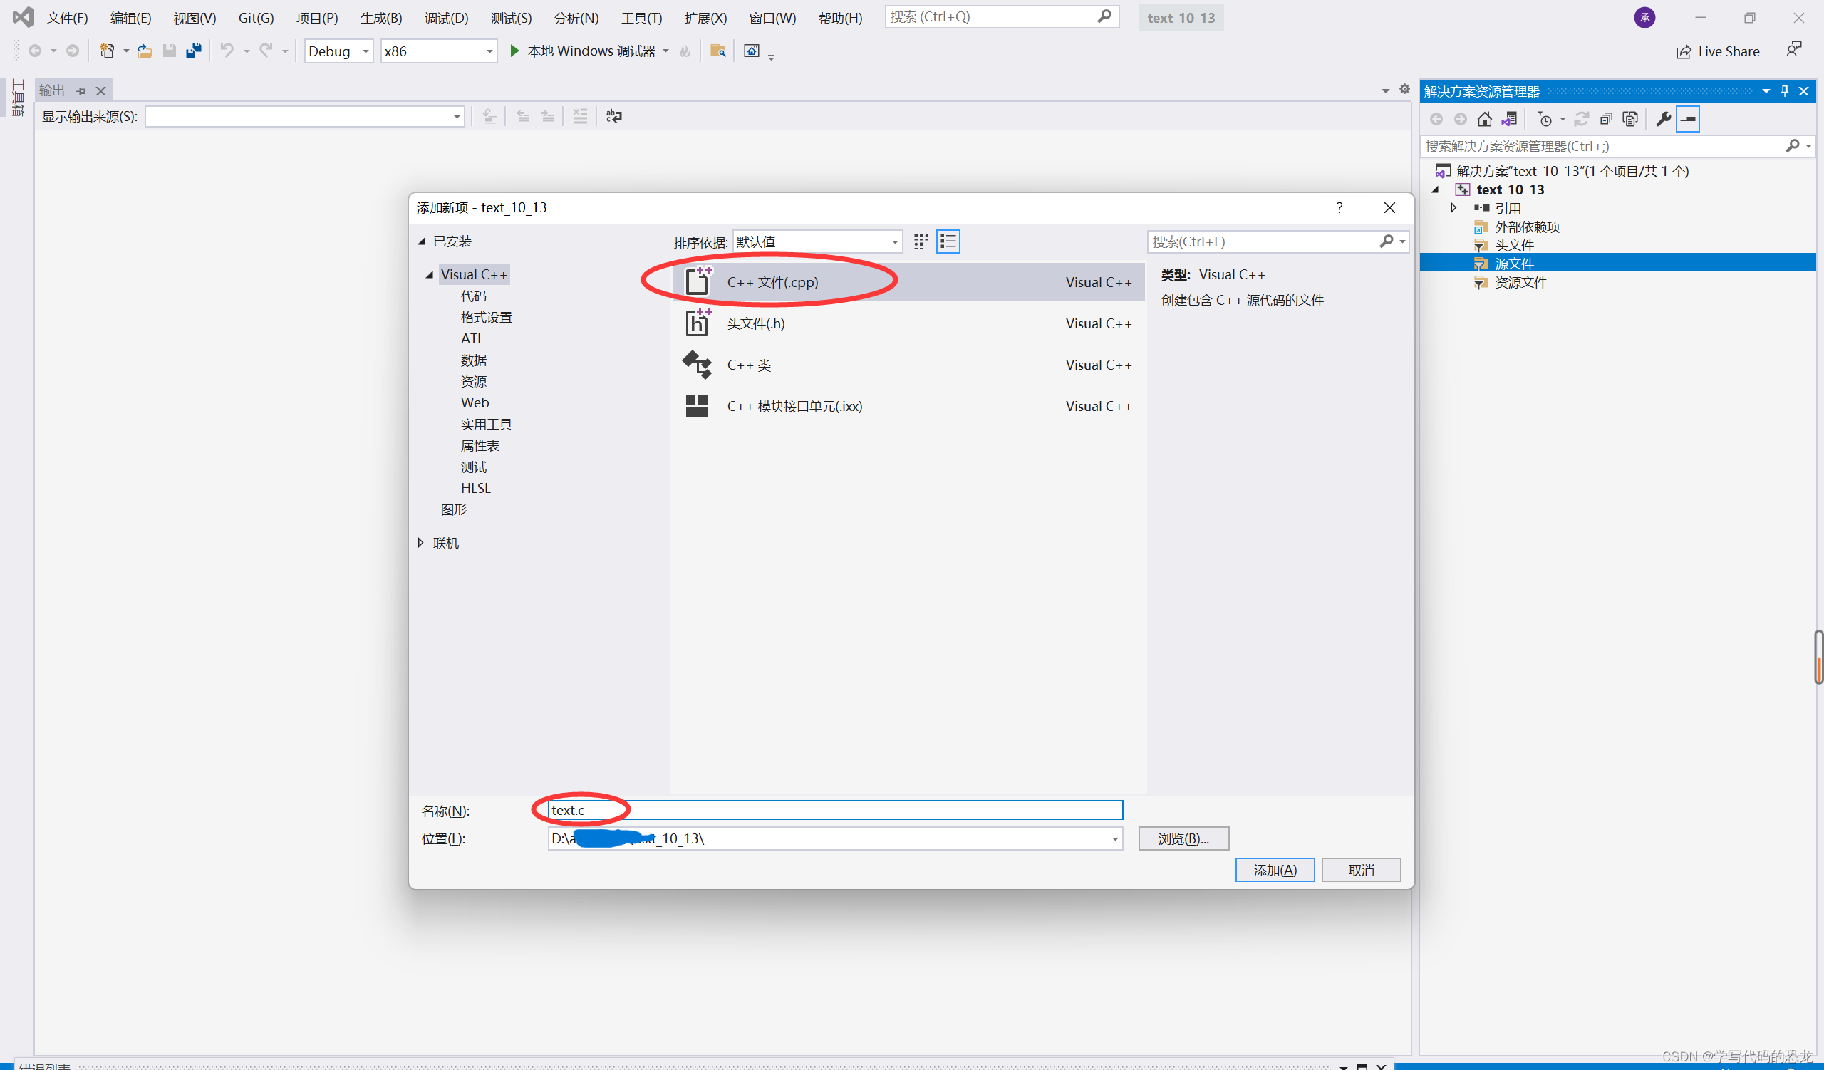Image resolution: width=1824 pixels, height=1070 pixels.
Task: Select the 头文件(.h) template
Action: pos(755,323)
